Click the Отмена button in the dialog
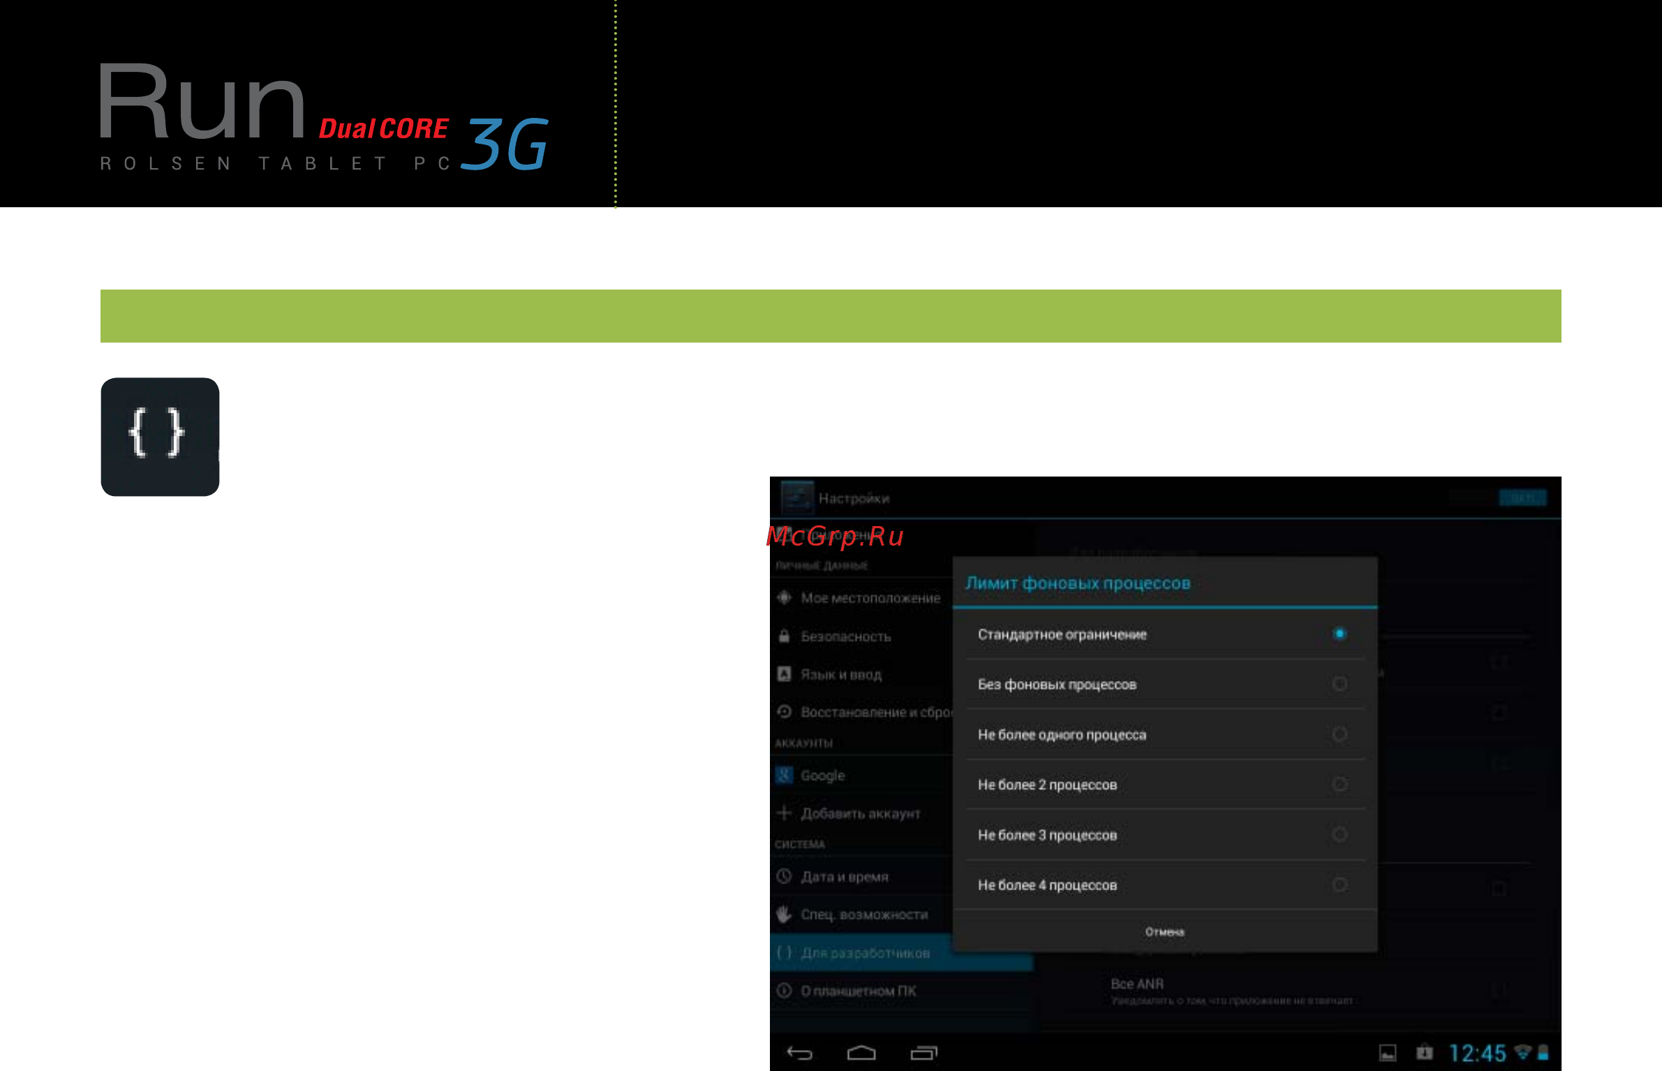This screenshot has height=1071, width=1662. (x=1165, y=931)
